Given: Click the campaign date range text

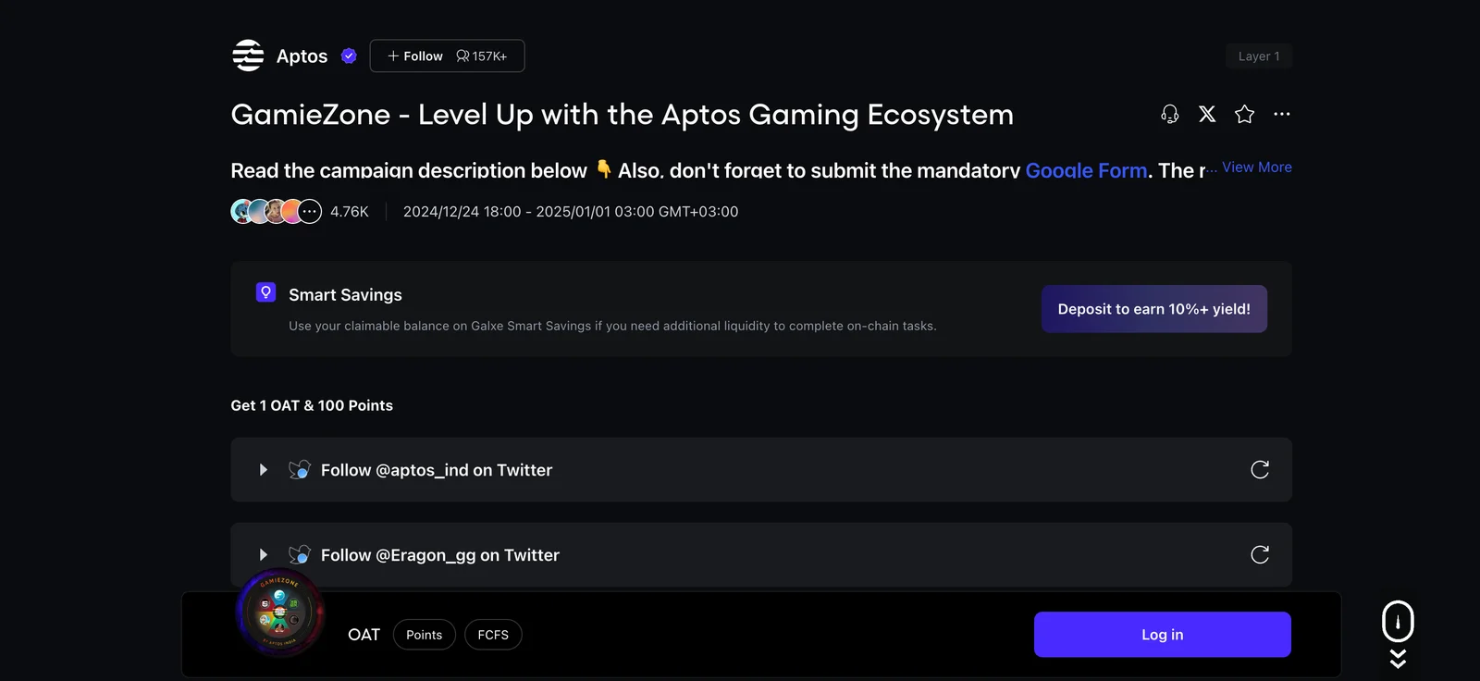Looking at the screenshot, I should coord(571,212).
